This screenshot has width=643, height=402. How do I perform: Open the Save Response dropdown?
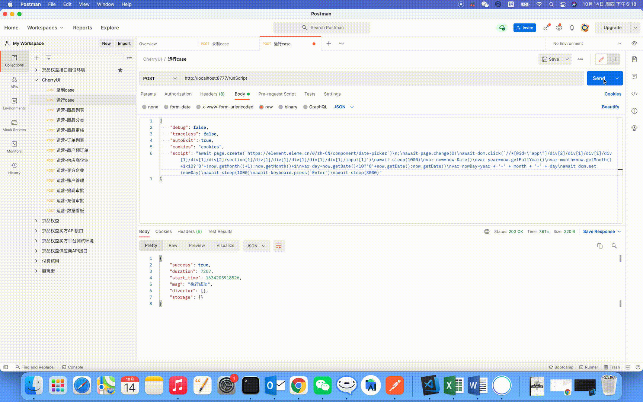[602, 232]
